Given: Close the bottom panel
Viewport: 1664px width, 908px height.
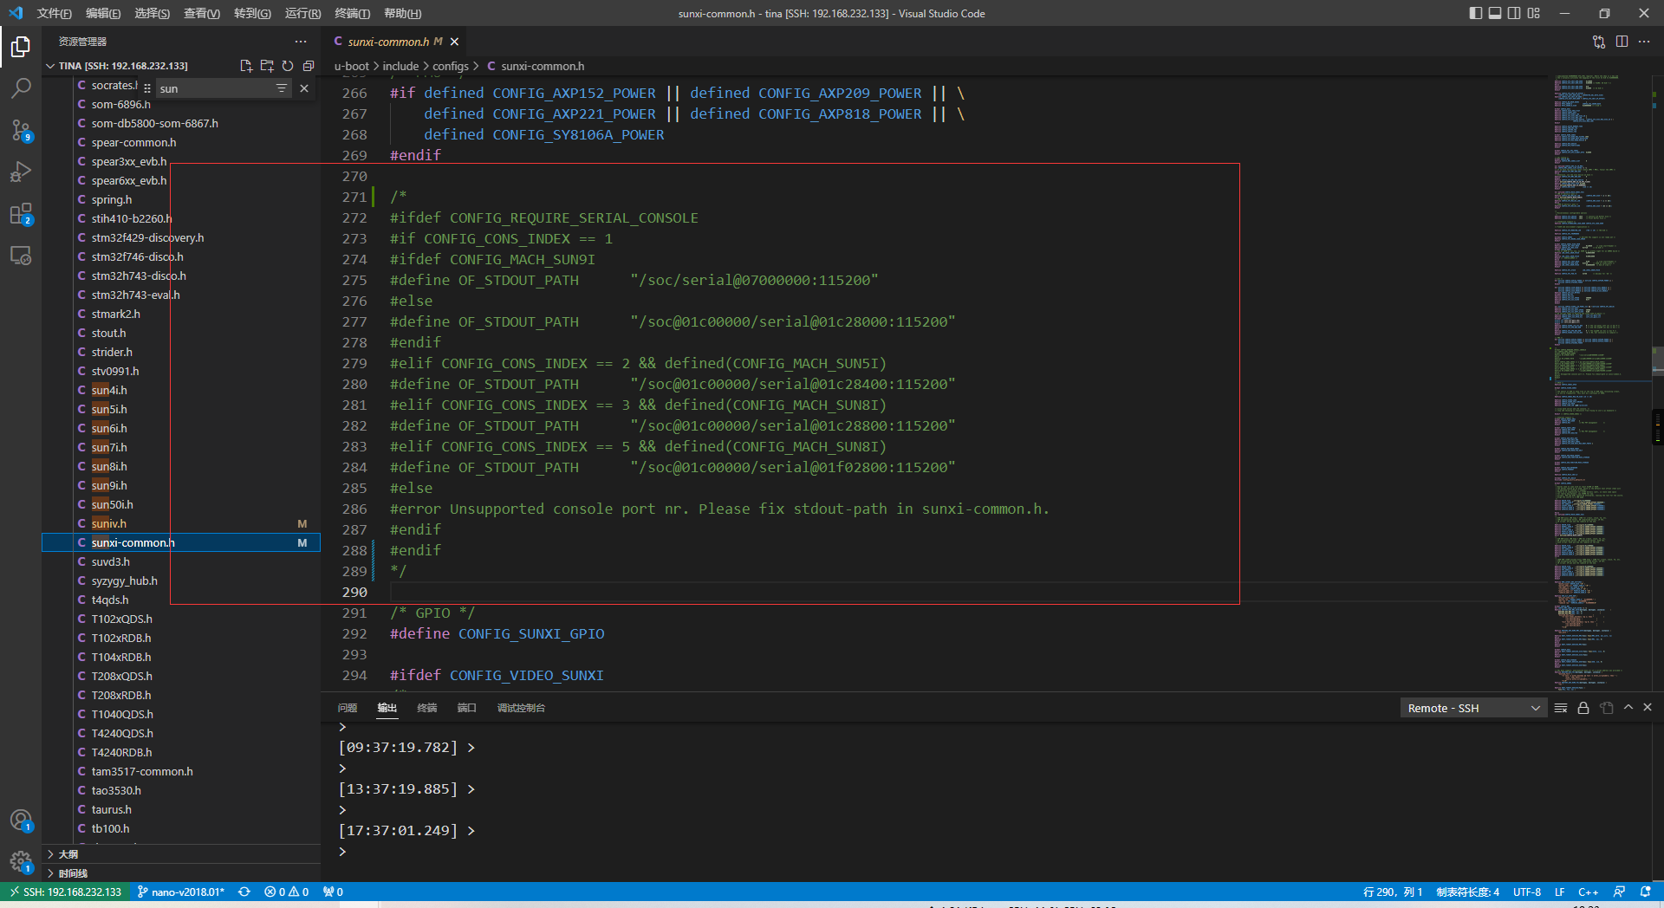Looking at the screenshot, I should (x=1648, y=708).
